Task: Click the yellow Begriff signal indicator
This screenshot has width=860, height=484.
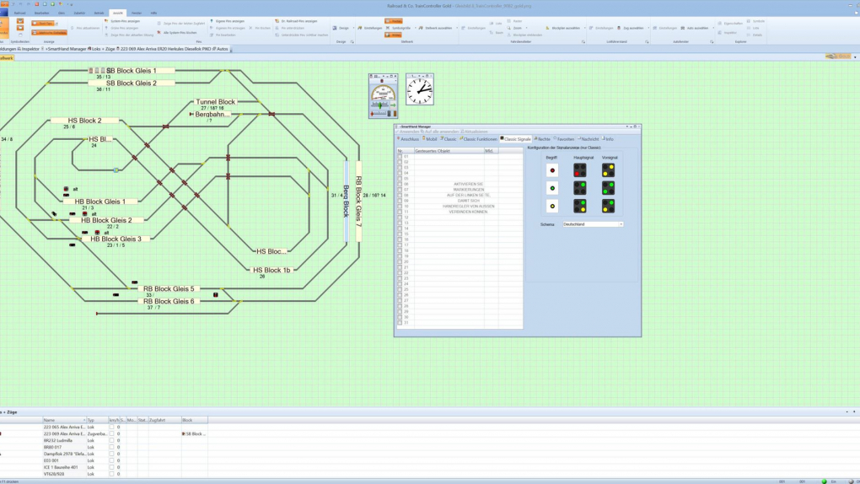Action: click(552, 206)
